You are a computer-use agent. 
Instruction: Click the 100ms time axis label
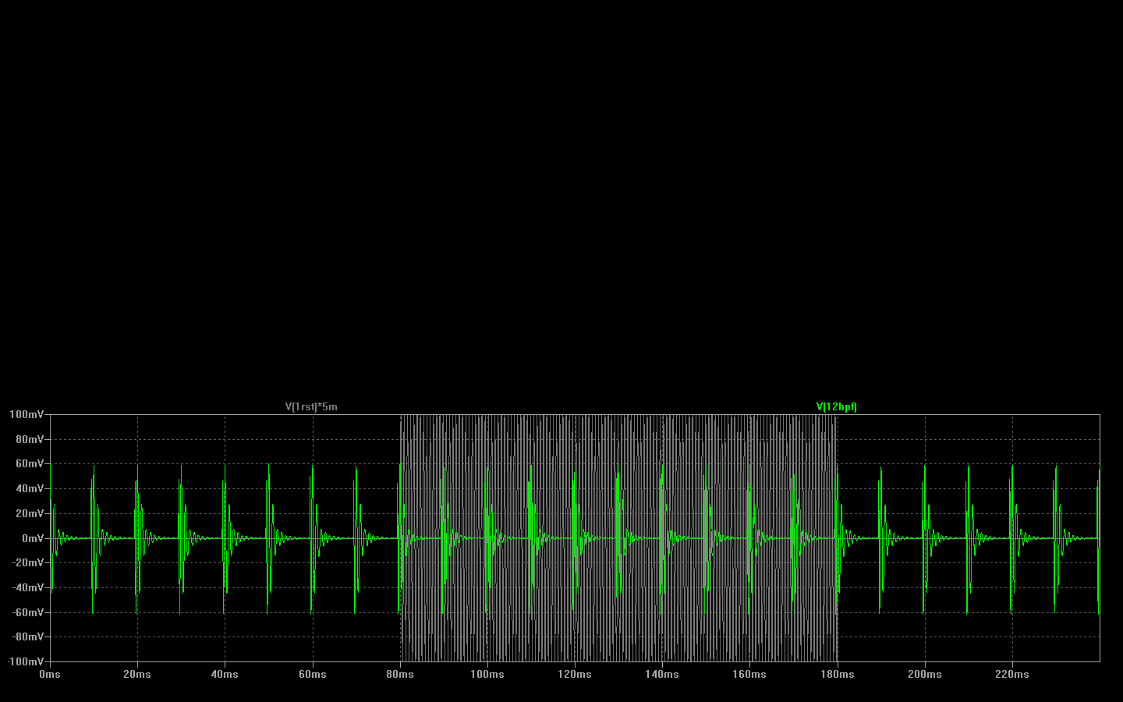click(487, 674)
